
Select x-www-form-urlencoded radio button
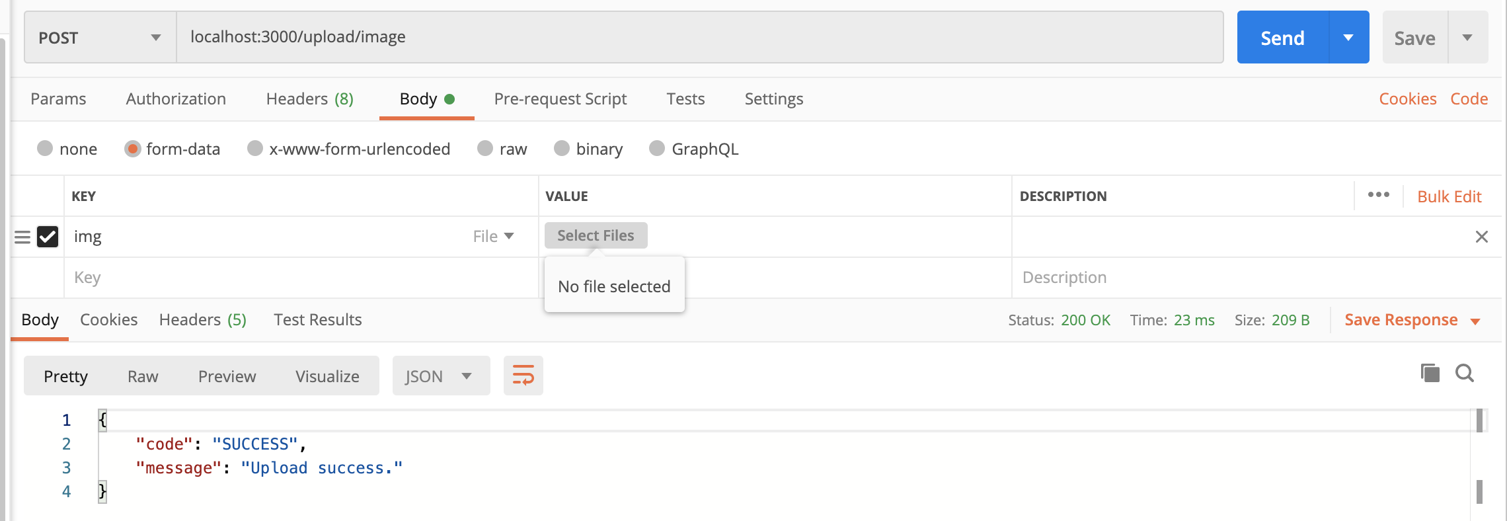click(255, 149)
